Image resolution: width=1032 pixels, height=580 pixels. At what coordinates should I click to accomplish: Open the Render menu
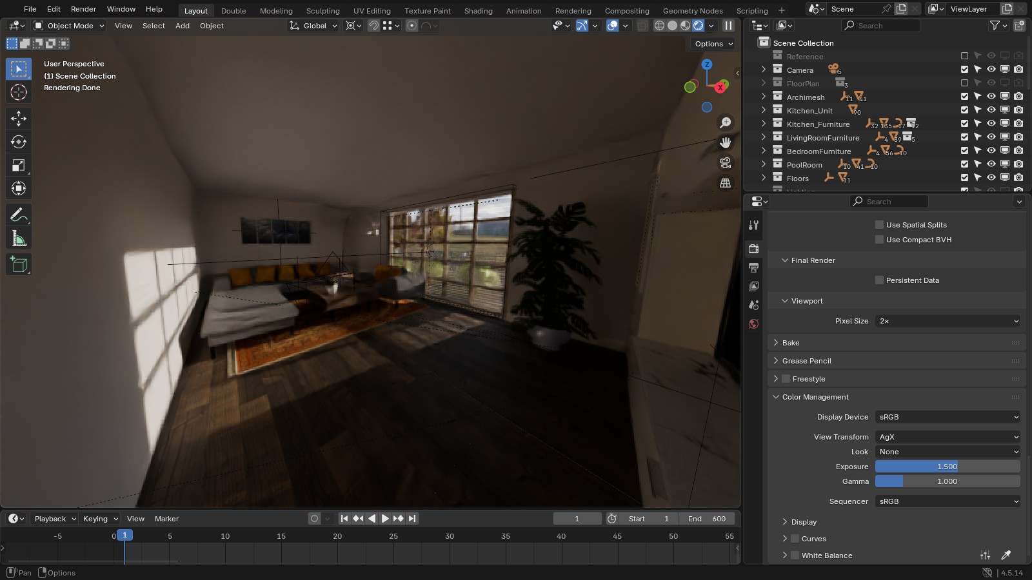(x=83, y=9)
